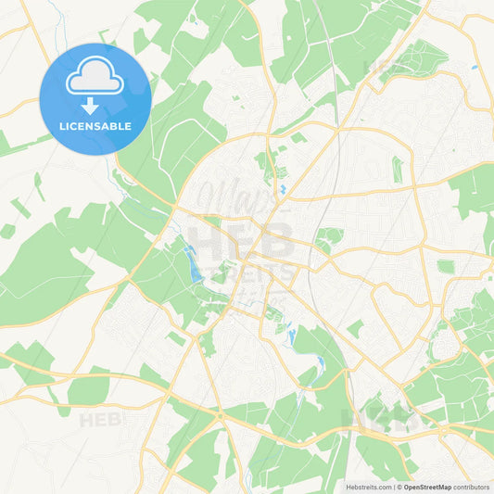Click the small green park east of center
Viewport: 494px width, 494px height.
click(x=329, y=240)
